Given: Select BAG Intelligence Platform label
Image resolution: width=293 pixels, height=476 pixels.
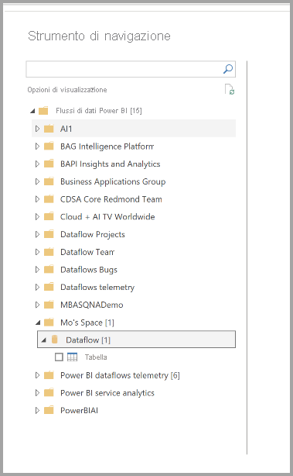Looking at the screenshot, I should pyautogui.click(x=107, y=147).
